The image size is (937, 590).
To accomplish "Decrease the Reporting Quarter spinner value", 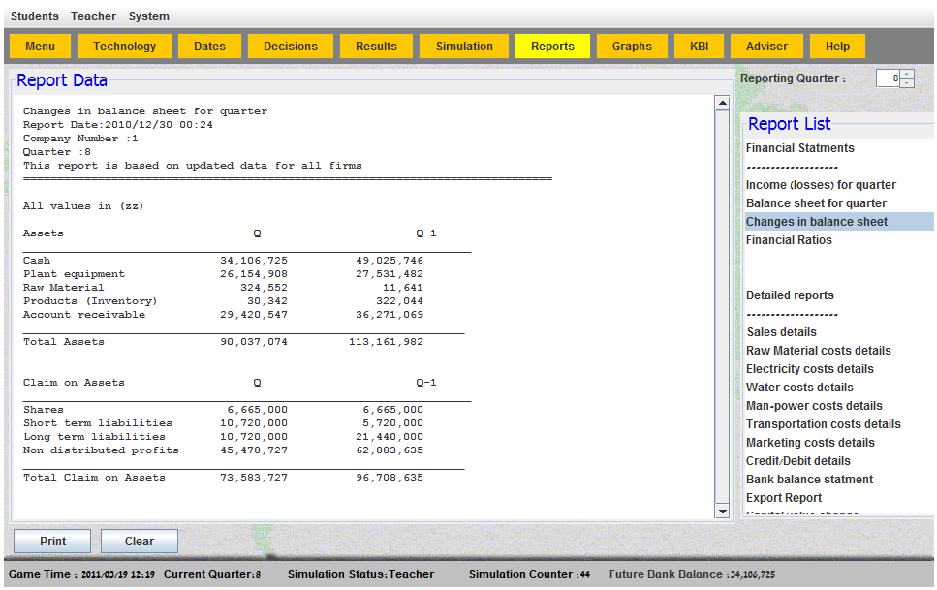I will [907, 83].
